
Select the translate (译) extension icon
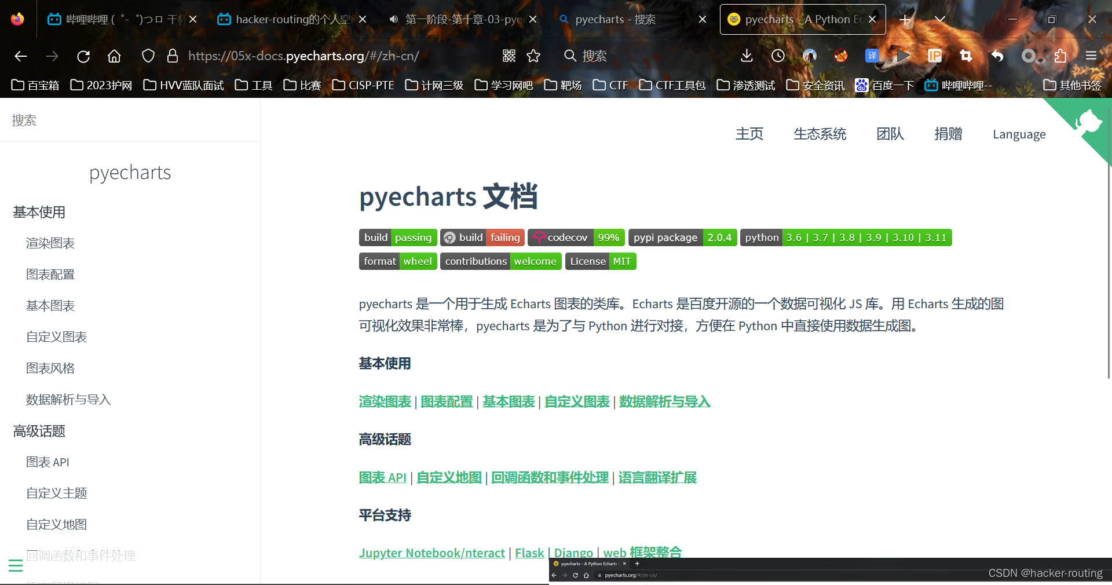tap(873, 56)
